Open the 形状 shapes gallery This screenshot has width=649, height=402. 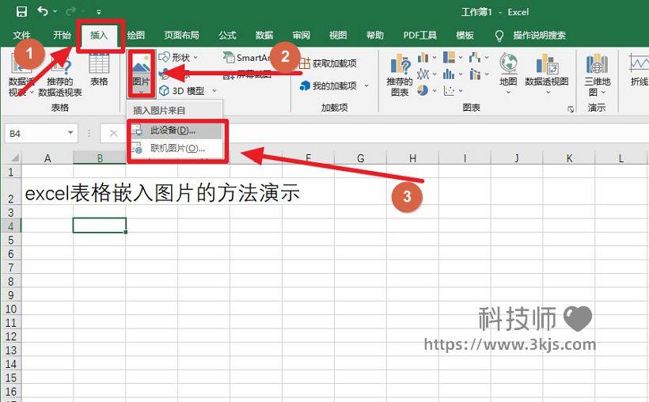click(179, 57)
